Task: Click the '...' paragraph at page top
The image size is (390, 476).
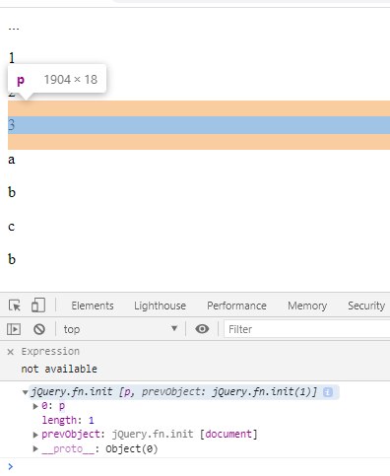Action: [x=14, y=28]
